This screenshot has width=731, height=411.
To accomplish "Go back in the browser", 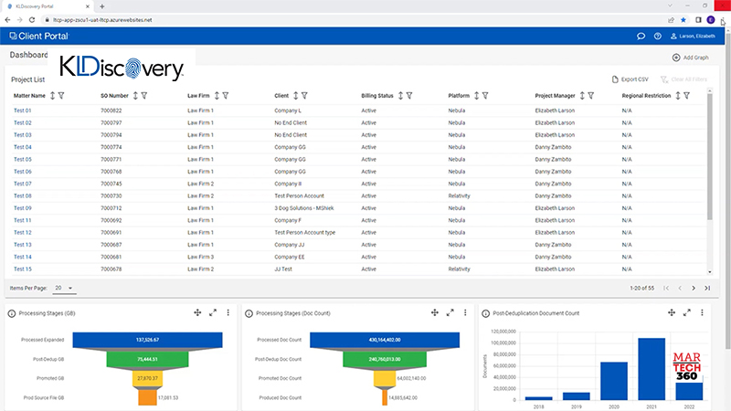I will [x=7, y=20].
